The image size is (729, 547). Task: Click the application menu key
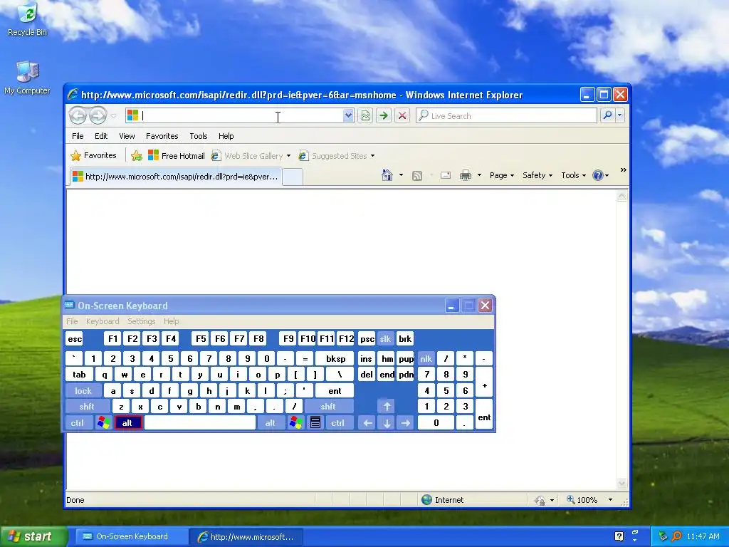[x=315, y=423]
